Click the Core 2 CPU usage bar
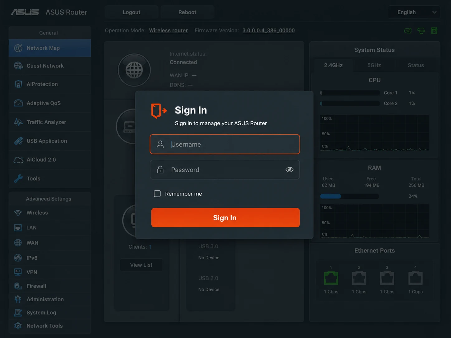This screenshot has height=338, width=451. pyautogui.click(x=350, y=103)
